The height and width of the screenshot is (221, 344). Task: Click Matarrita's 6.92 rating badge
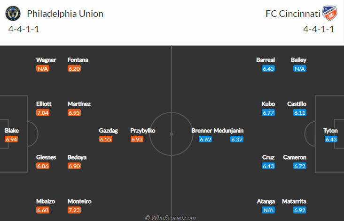tap(300, 210)
